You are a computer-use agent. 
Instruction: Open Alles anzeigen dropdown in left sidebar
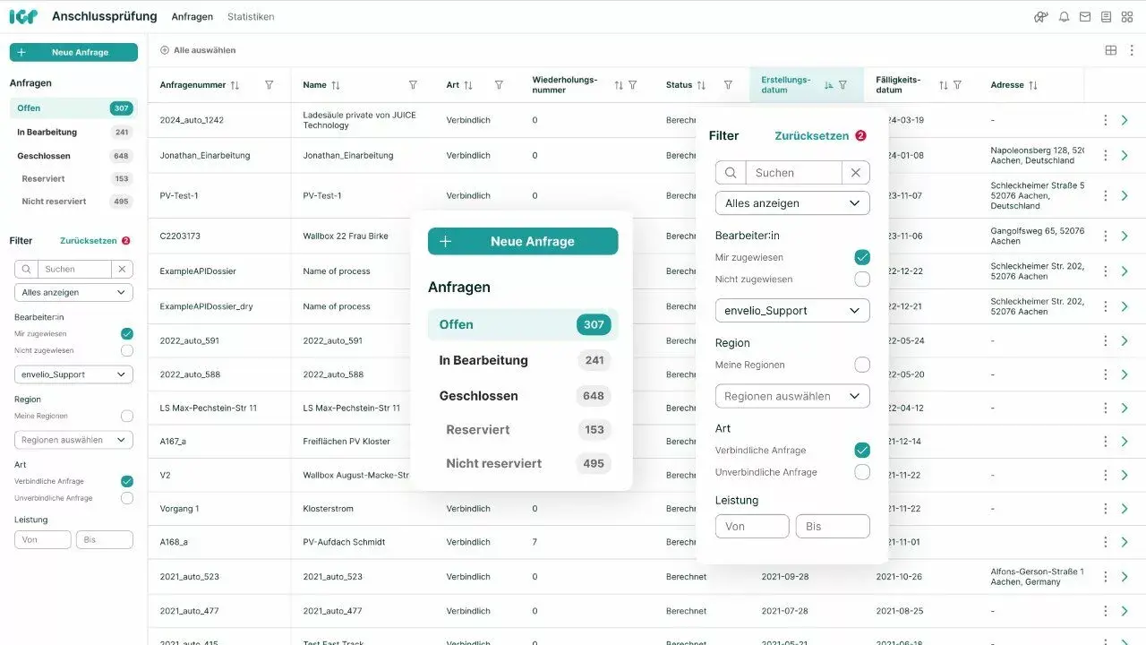73,293
